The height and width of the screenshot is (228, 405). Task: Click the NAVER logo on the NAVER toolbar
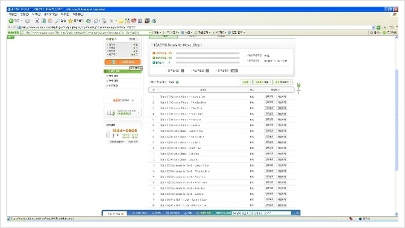coord(13,33)
